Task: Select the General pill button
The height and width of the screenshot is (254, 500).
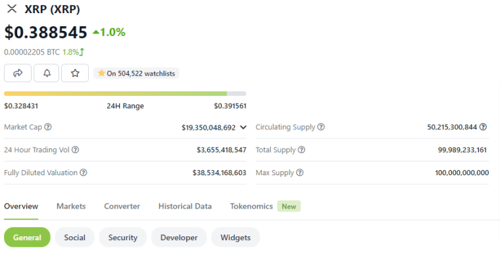Action: point(27,238)
